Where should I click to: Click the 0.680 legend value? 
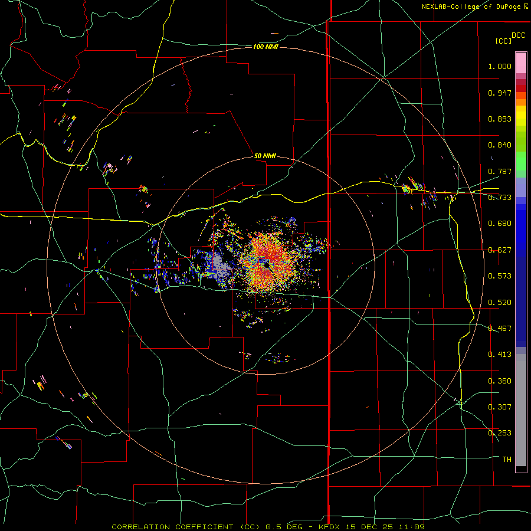500,224
